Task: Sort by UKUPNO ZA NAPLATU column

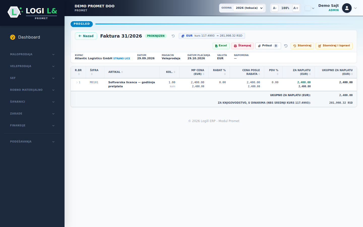Action: (x=352, y=74)
